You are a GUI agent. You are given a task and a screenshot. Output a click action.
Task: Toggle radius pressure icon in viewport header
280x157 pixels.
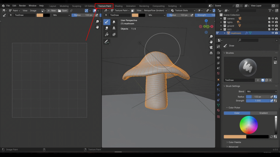[x=192, y=15]
